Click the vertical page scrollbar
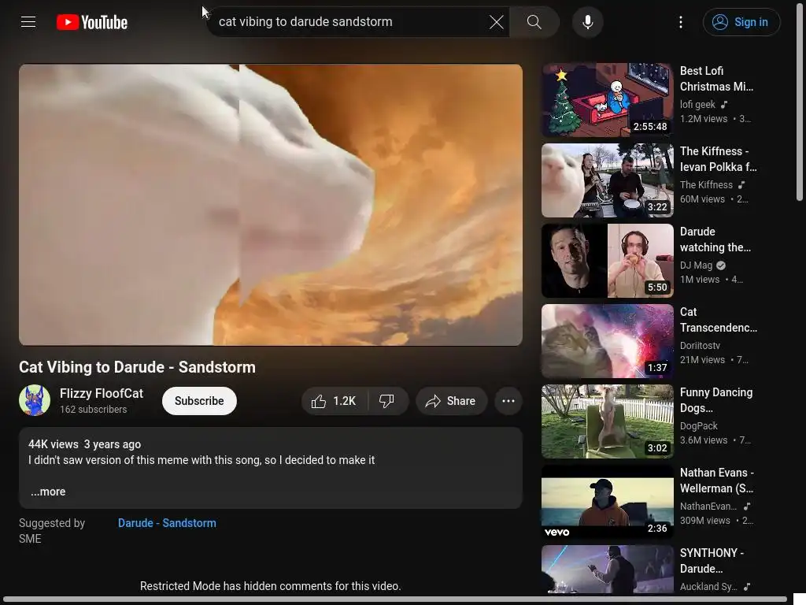 click(800, 103)
